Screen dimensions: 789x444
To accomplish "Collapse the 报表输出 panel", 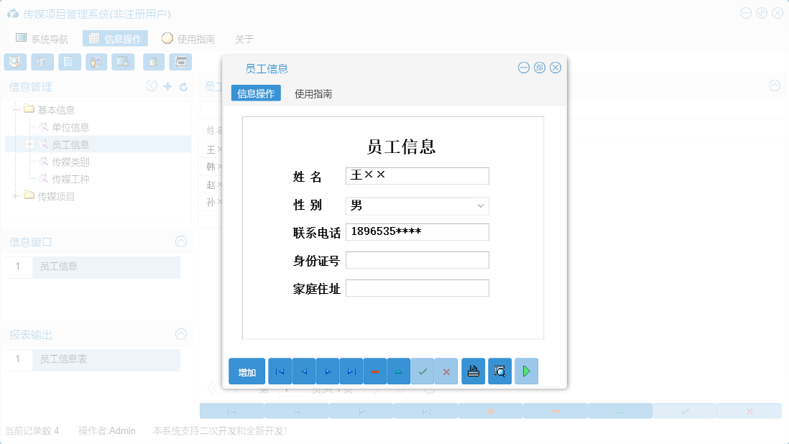I will coord(180,334).
